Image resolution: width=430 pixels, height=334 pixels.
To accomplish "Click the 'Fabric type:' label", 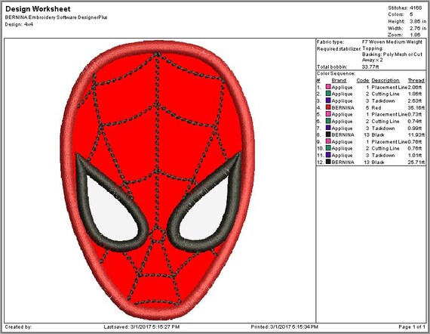I will click(x=330, y=42).
